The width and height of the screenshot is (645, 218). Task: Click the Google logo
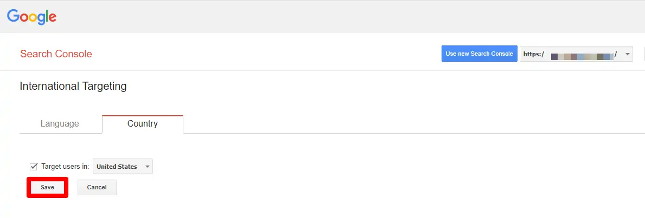point(31,17)
